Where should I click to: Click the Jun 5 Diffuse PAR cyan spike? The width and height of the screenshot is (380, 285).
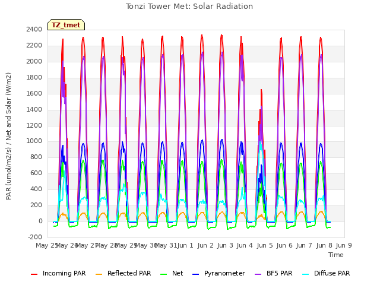(x=260, y=143)
